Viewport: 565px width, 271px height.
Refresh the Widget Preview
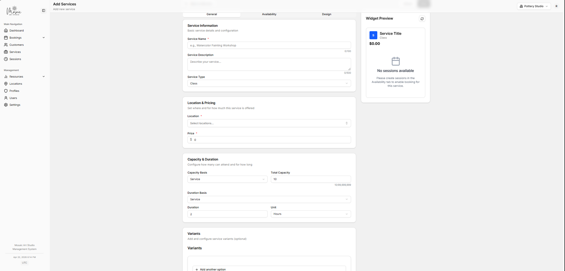(422, 18)
